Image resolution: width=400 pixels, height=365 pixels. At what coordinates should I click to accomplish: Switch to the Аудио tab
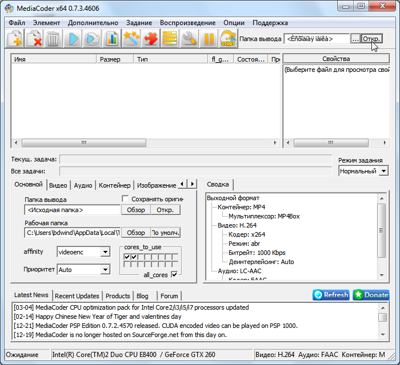coord(83,185)
